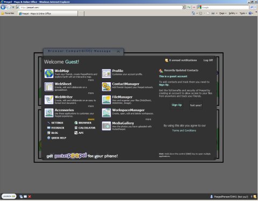Expand the 'more' link under Accessories

pyautogui.click(x=91, y=119)
